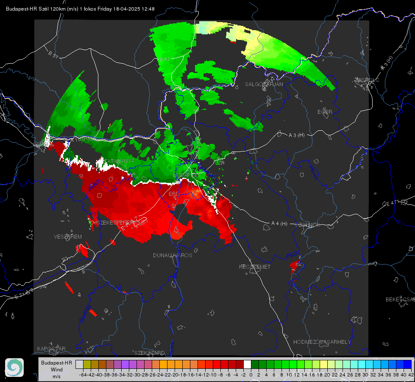This screenshot has width=415, height=382.
Task: Click the KECSKEMÉT city label
Action: point(255,267)
